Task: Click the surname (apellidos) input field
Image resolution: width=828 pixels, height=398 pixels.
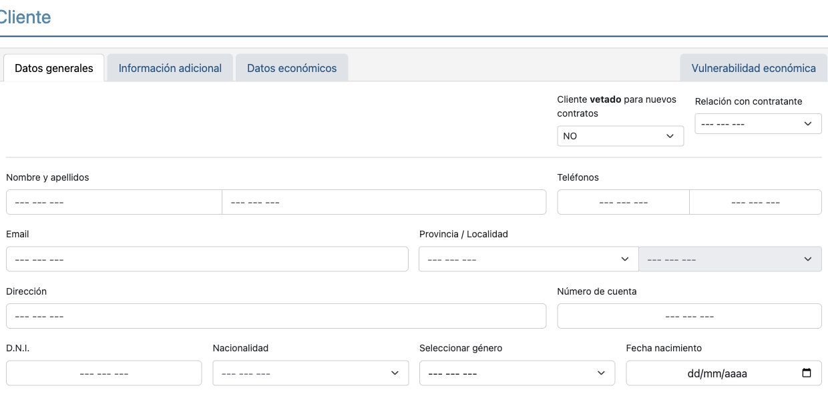Action: click(384, 202)
